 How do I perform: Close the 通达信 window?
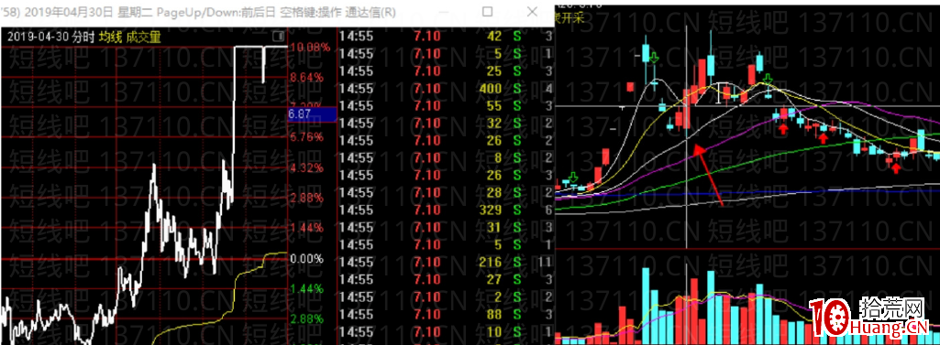tap(531, 11)
